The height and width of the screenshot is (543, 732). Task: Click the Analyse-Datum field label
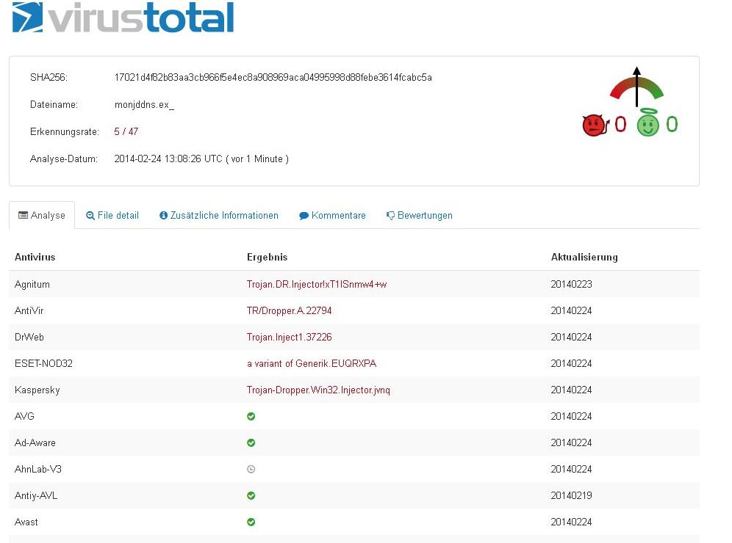(x=63, y=159)
